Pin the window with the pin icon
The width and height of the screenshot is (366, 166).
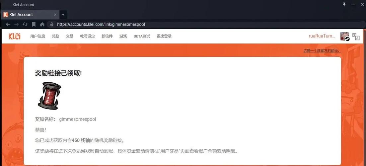(x=344, y=4)
